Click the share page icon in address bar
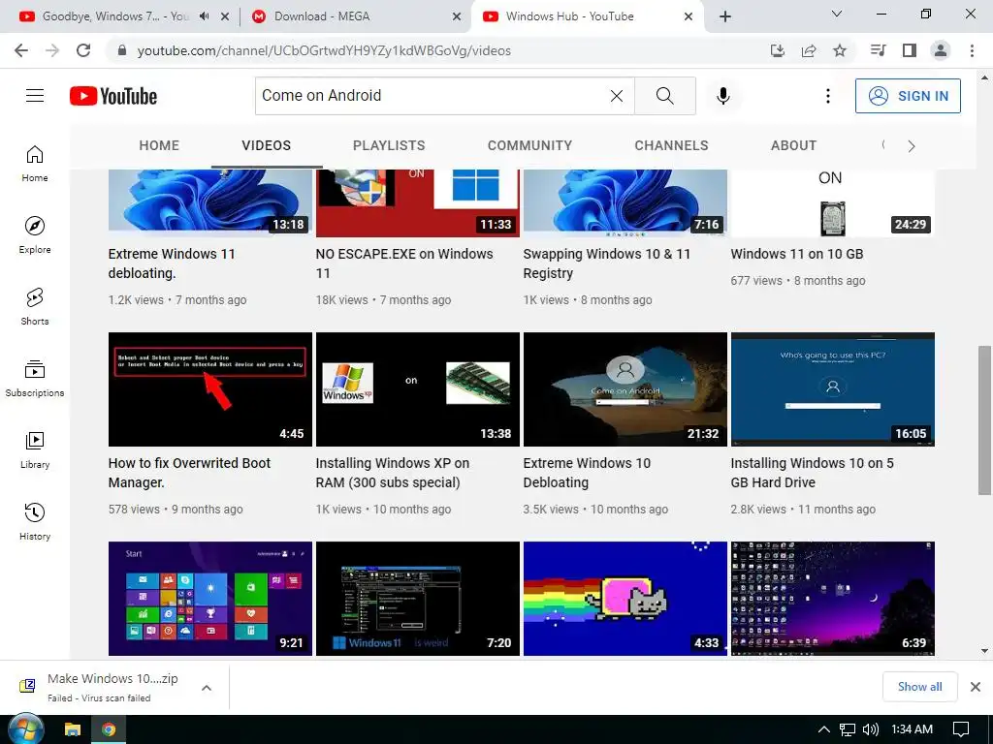993x744 pixels. click(809, 50)
